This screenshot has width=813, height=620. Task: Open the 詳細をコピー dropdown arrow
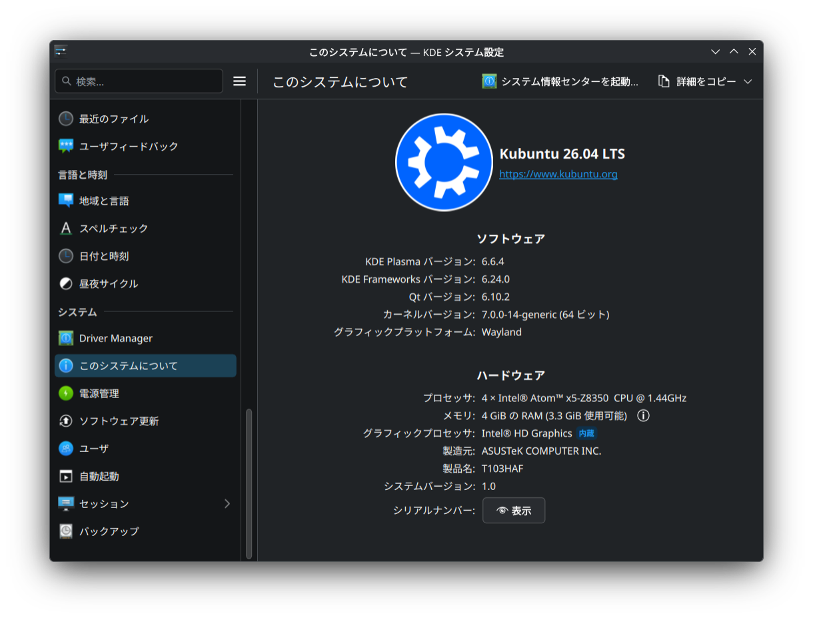point(748,81)
